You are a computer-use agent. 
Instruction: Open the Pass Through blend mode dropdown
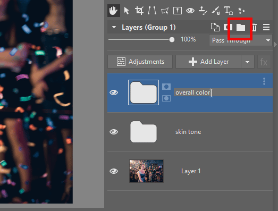click(x=241, y=40)
